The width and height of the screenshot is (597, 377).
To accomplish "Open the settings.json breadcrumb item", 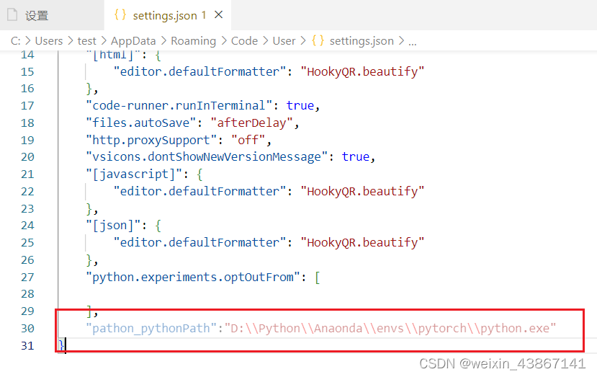I will pyautogui.click(x=362, y=41).
